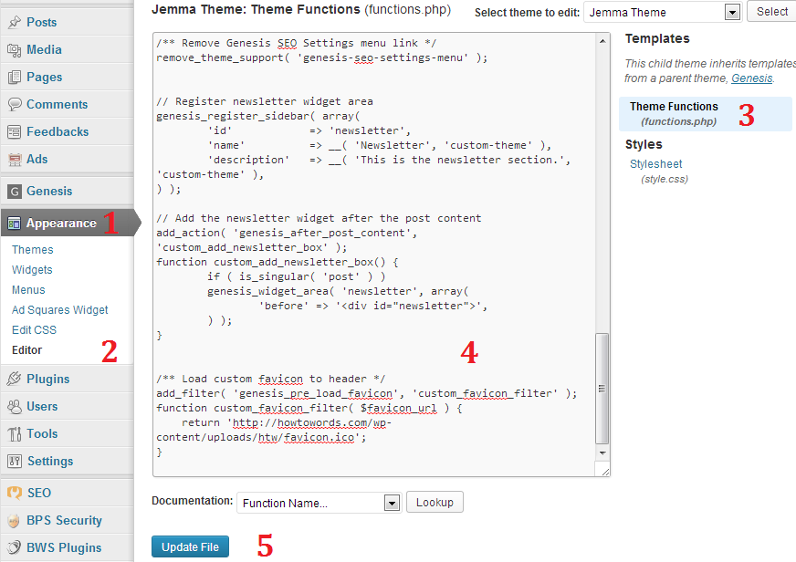Image resolution: width=796 pixels, height=562 pixels.
Task: Click the code editor scrollbar thumb
Action: [602, 389]
